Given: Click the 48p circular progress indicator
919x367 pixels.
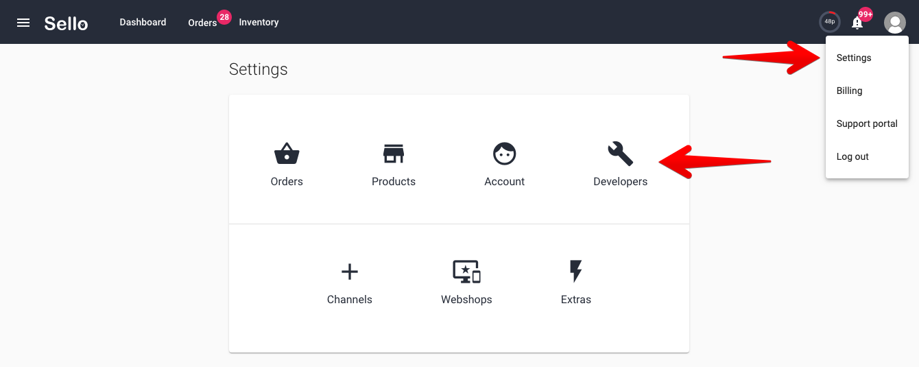Looking at the screenshot, I should [x=830, y=22].
